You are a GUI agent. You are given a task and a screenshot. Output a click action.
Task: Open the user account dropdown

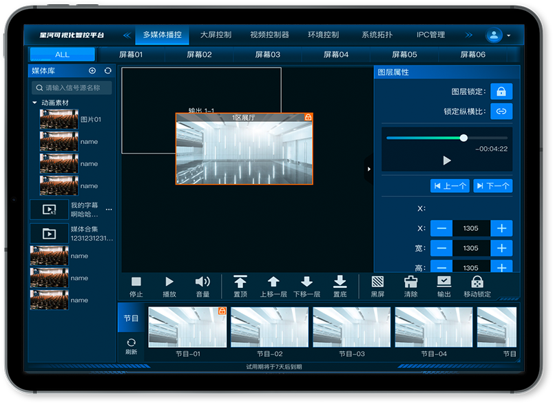(x=499, y=35)
